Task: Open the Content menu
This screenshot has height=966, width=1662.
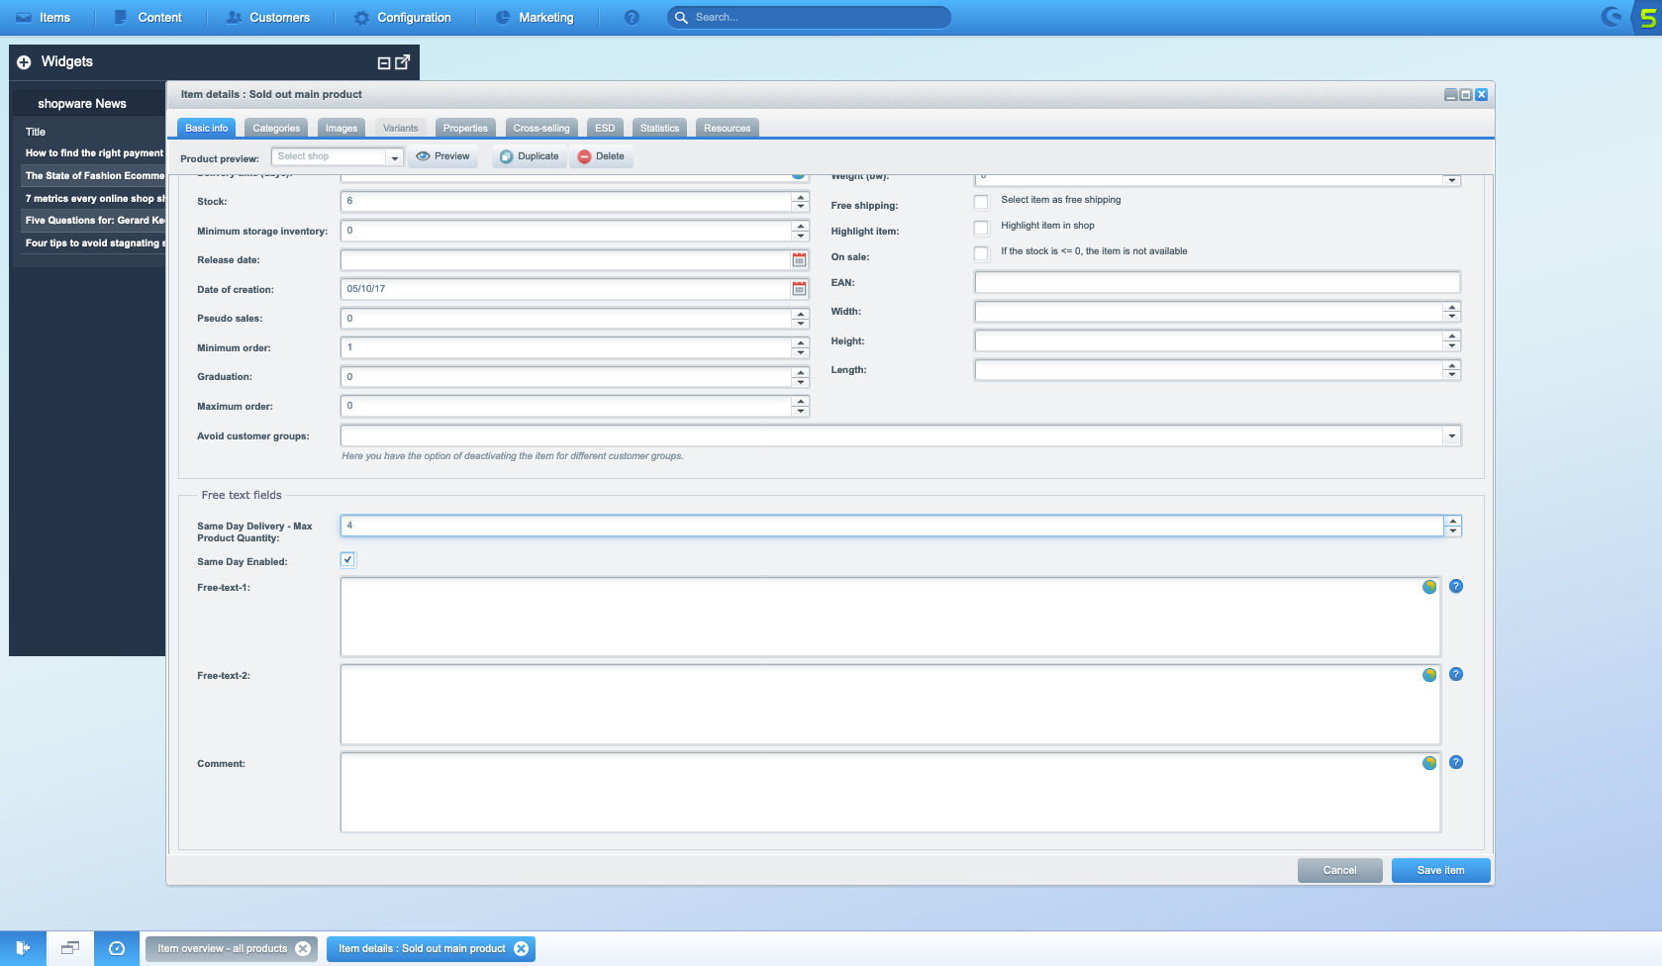Action: [148, 17]
